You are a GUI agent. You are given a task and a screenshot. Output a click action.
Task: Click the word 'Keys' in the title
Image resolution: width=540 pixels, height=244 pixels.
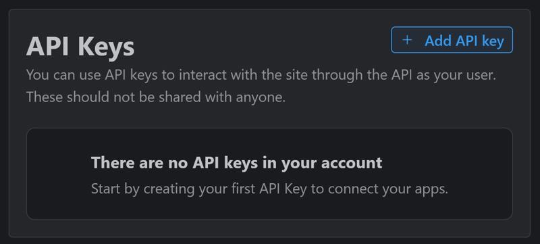pos(106,47)
